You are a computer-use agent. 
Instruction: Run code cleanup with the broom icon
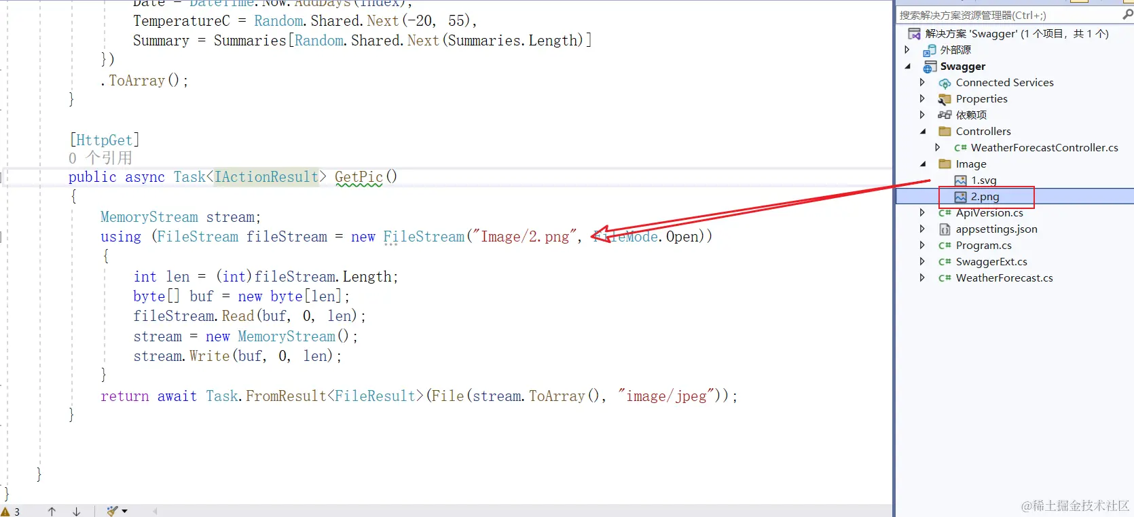113,512
